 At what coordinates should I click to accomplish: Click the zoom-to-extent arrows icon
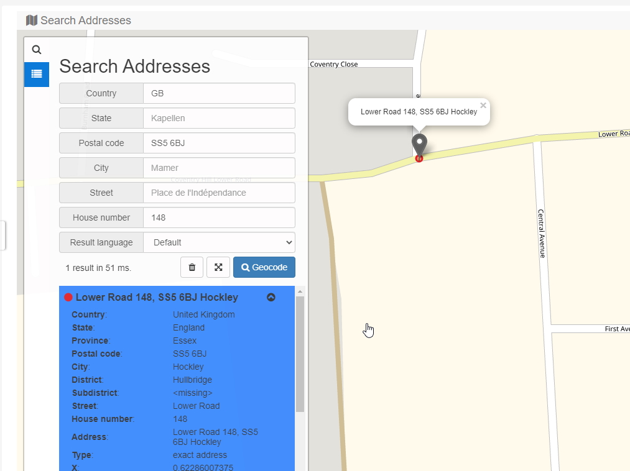coord(218,267)
